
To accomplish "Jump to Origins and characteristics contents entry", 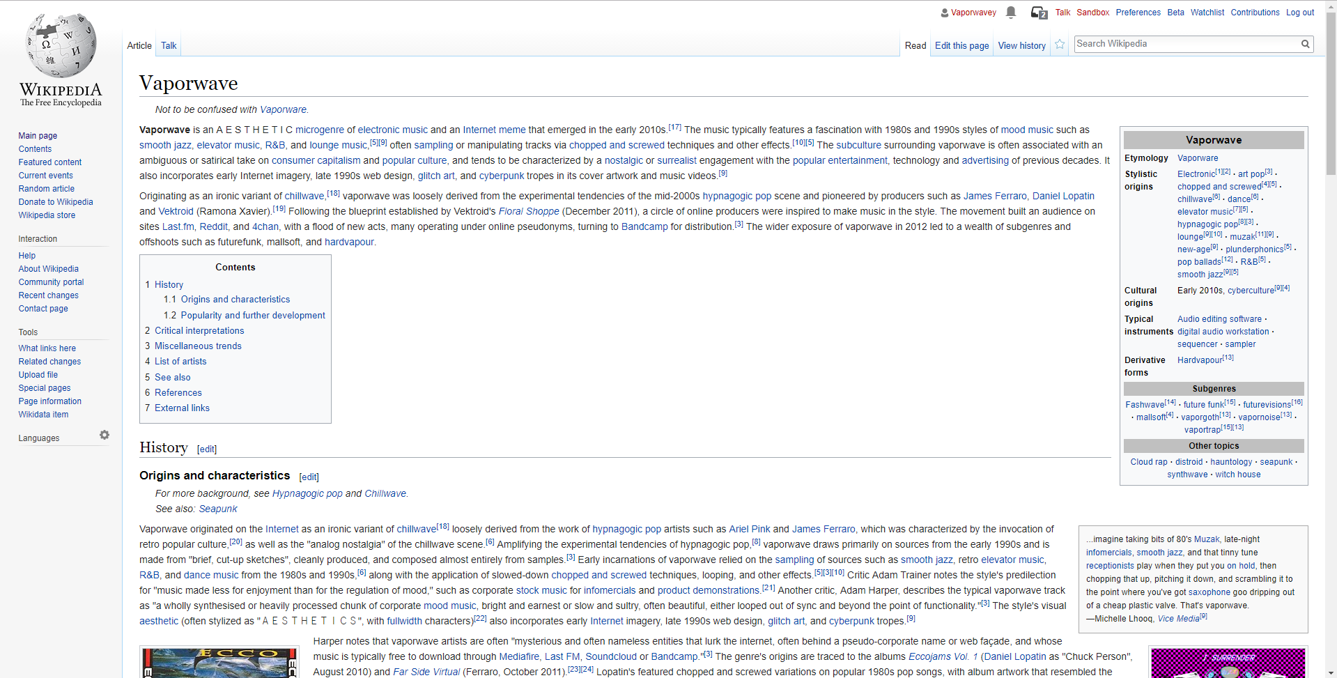I will [235, 300].
